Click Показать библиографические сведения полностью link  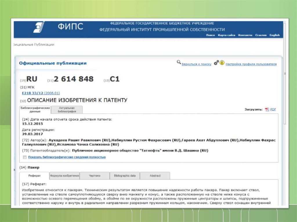67,157
